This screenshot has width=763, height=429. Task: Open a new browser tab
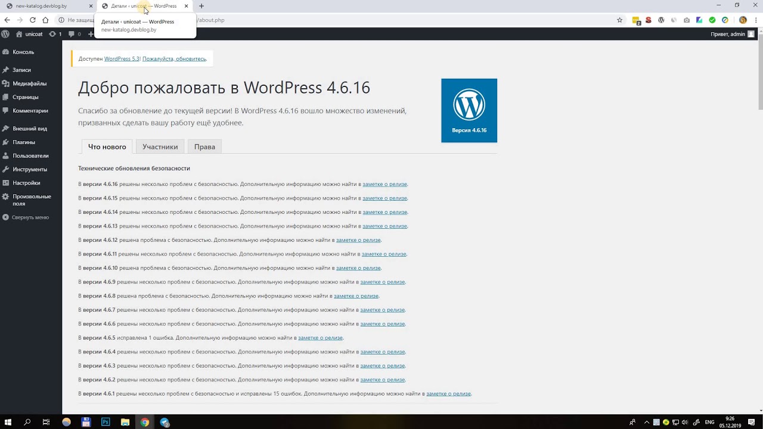[x=201, y=6]
